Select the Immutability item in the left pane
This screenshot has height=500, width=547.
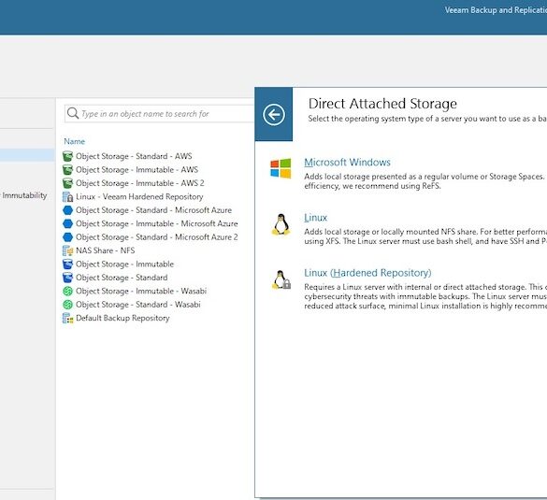(x=24, y=195)
